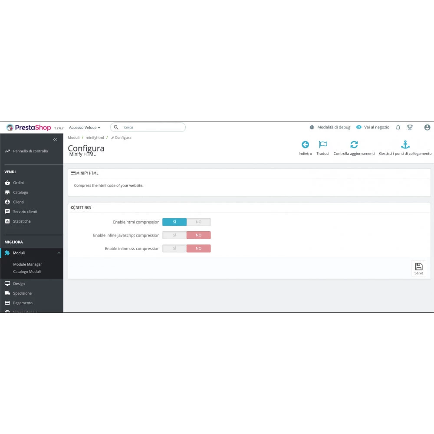The height and width of the screenshot is (434, 434).
Task: Click the Clienti person icon
Action: [x=7, y=202]
